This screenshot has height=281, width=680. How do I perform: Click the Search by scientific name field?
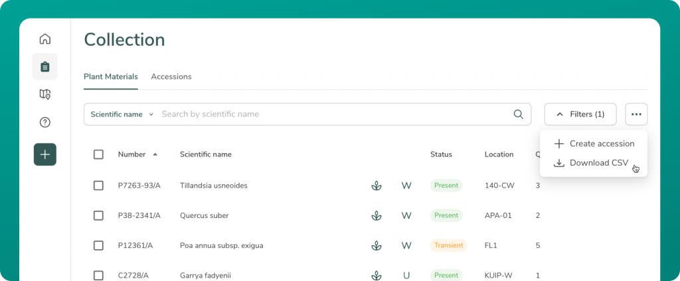pyautogui.click(x=334, y=114)
